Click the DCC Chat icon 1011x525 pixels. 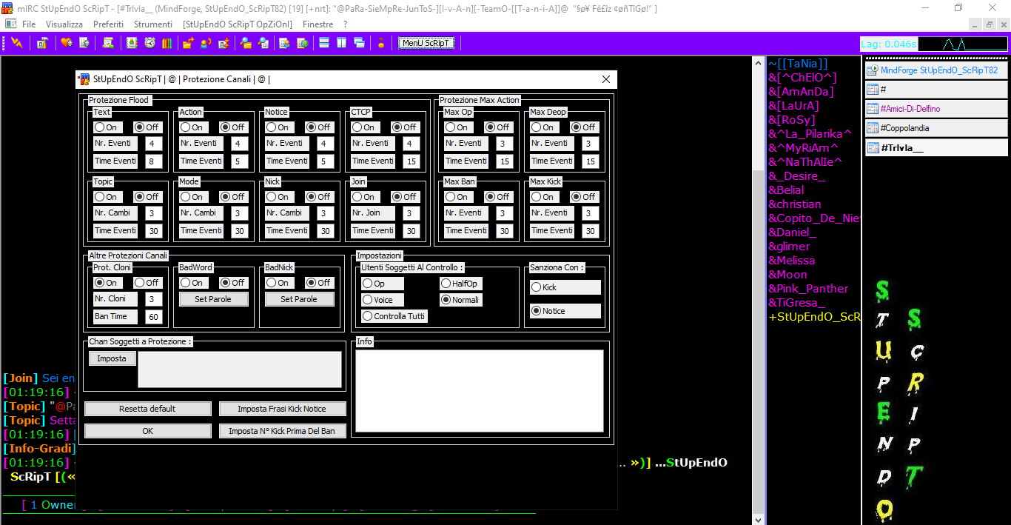tap(205, 43)
